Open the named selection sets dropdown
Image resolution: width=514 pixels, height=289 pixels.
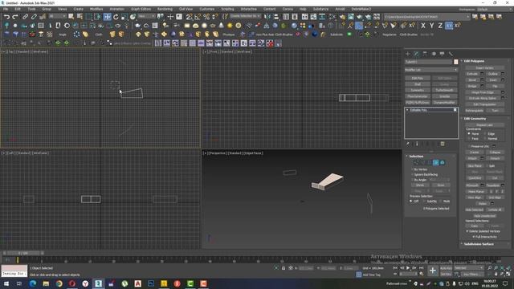click(x=245, y=16)
